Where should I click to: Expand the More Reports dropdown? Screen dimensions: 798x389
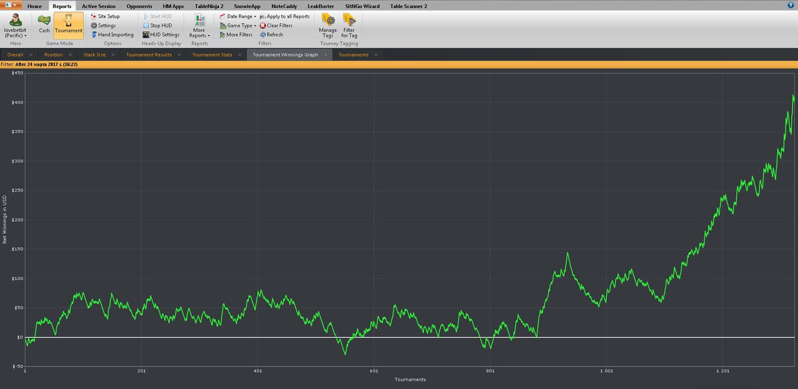point(199,26)
